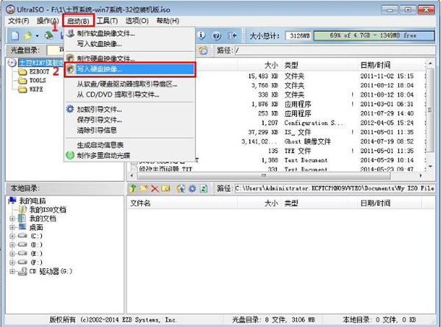Choose 保存引导文件 menu entry
The image size is (441, 327).
[x=129, y=120]
